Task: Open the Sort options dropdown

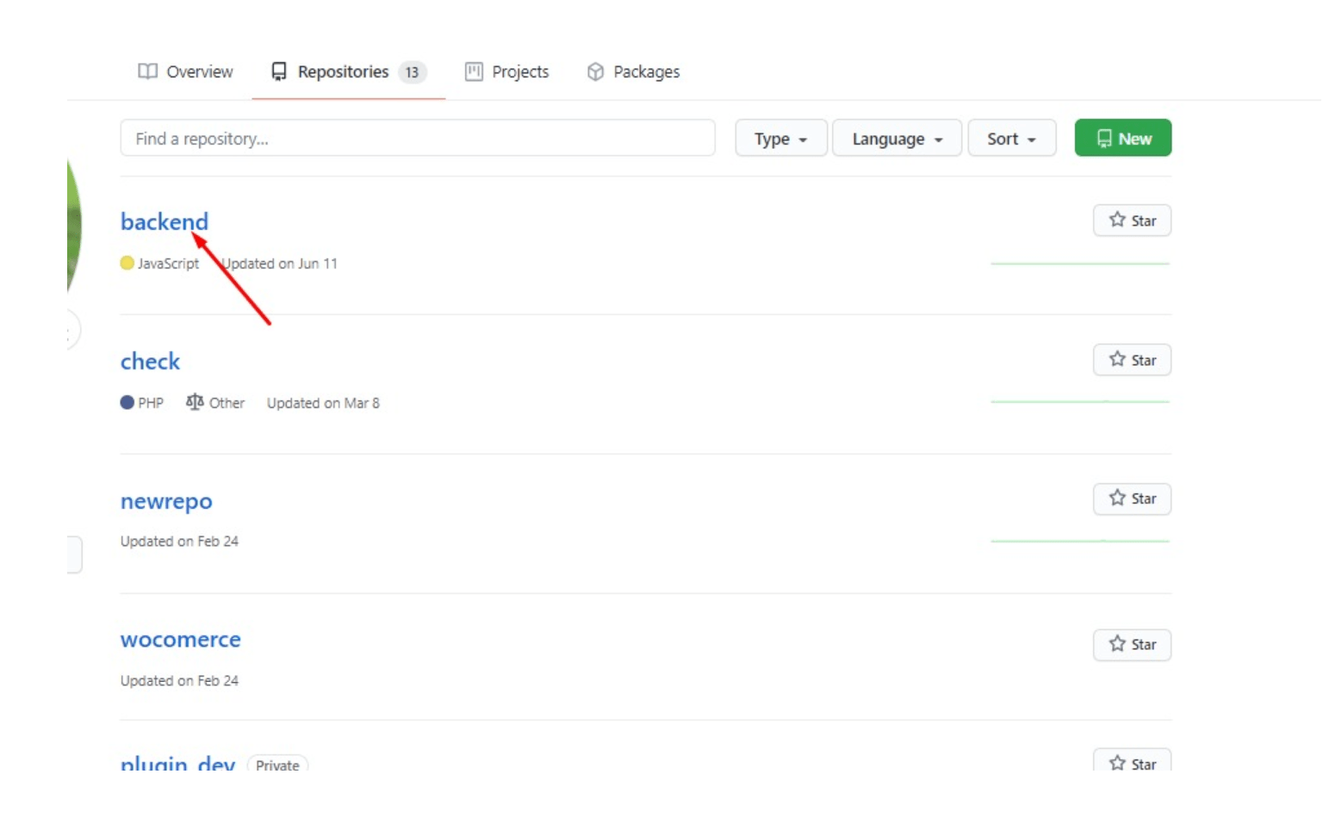Action: click(x=1011, y=138)
